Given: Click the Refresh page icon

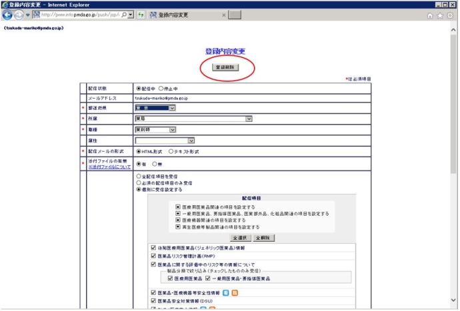Looking at the screenshot, I should click(x=141, y=15).
